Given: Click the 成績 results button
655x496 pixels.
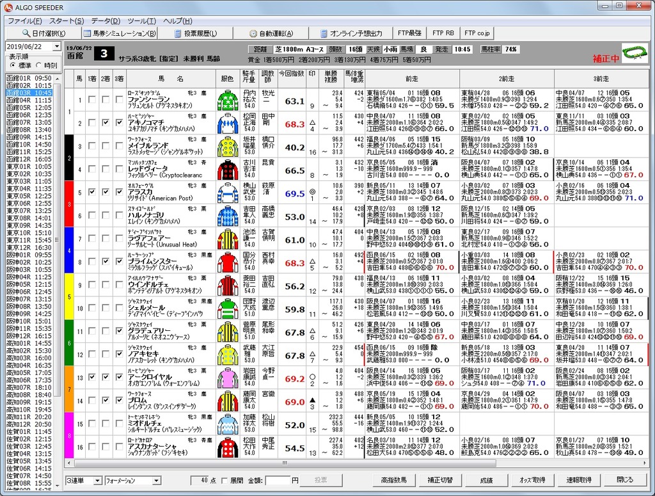Looking at the screenshot, I should 486,480.
